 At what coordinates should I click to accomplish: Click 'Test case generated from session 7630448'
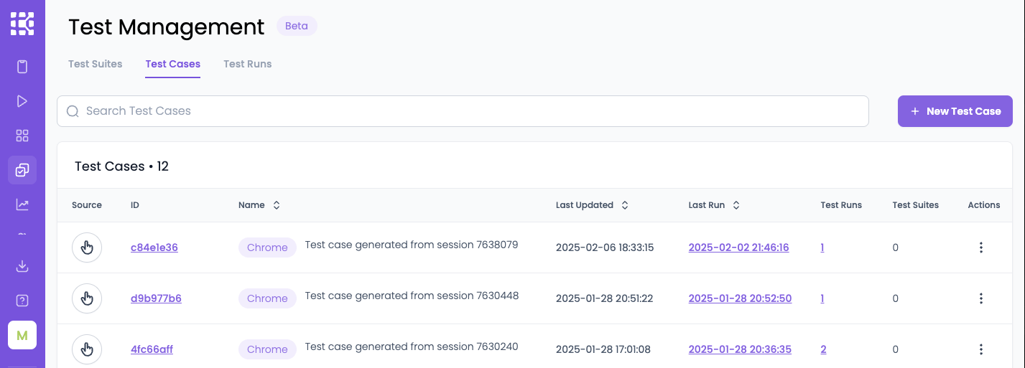pyautogui.click(x=412, y=296)
